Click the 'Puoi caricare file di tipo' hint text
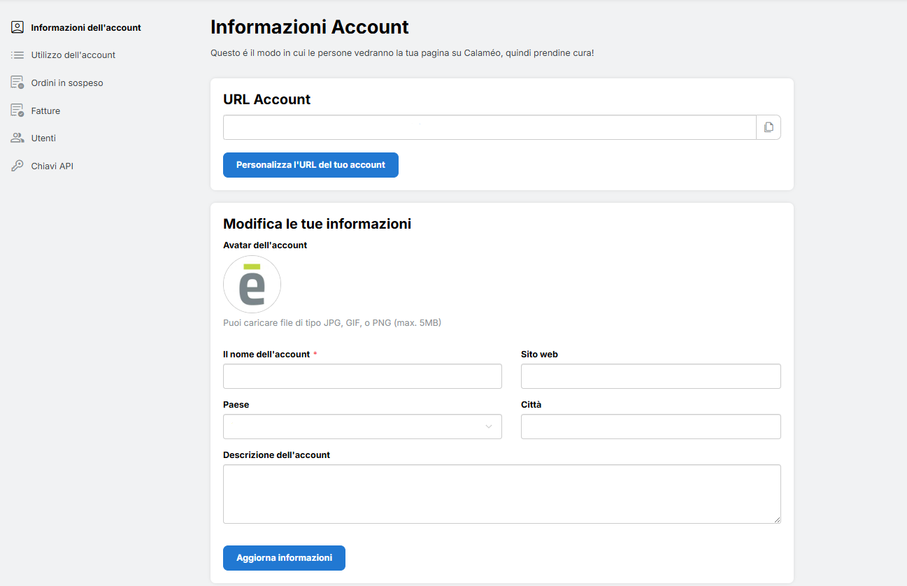 pos(332,323)
